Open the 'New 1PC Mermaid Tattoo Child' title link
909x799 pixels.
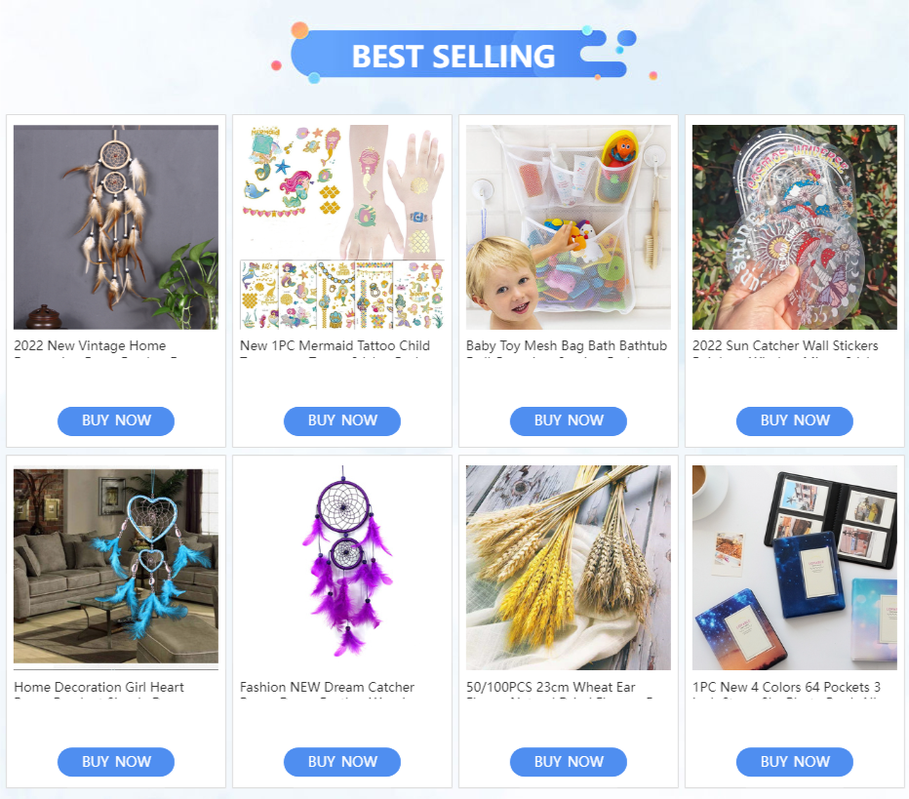336,346
